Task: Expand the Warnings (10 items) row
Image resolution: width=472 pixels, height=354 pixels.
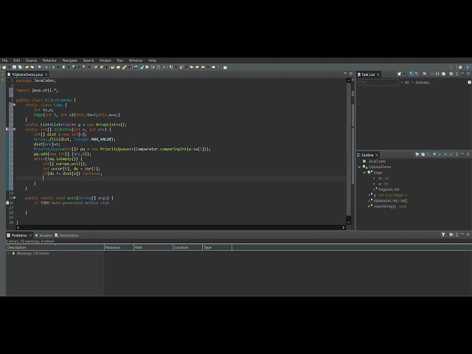Action: tap(8, 254)
